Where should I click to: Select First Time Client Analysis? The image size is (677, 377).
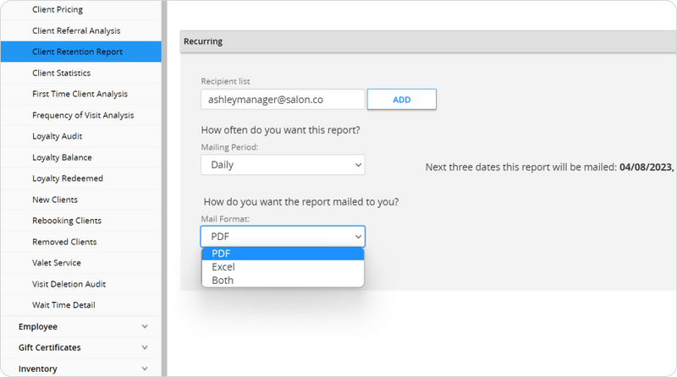[80, 94]
